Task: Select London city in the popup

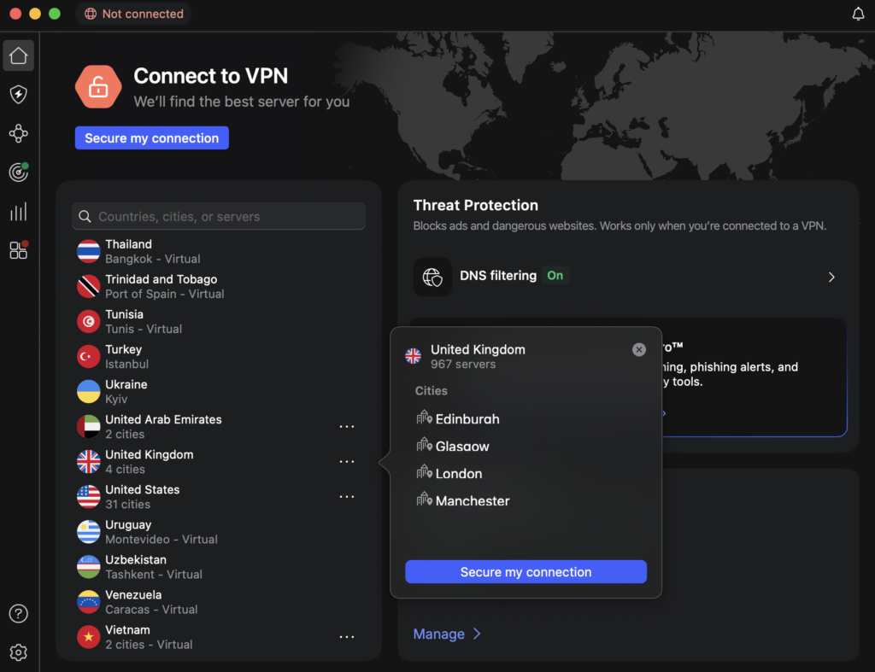Action: tap(449, 473)
